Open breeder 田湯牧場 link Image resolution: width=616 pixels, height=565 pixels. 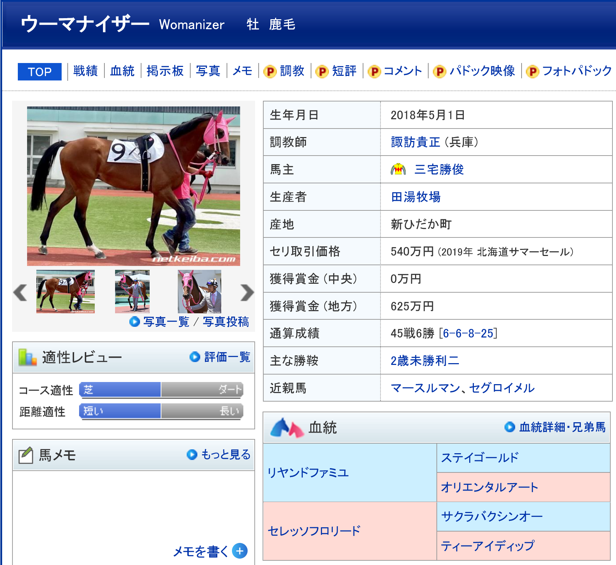coord(416,197)
